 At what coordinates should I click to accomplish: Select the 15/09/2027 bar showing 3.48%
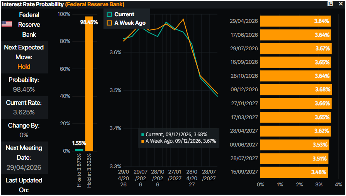pos(294,172)
